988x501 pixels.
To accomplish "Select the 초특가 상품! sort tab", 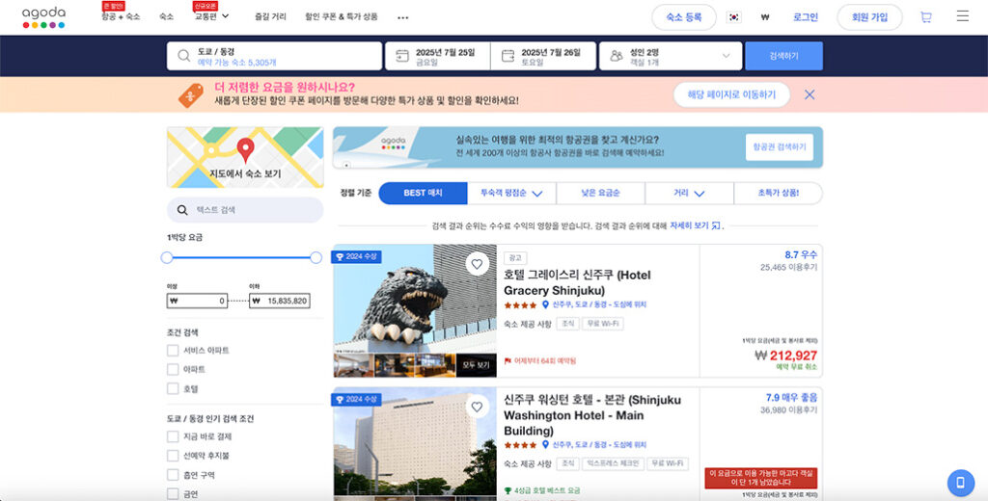I will tap(779, 194).
